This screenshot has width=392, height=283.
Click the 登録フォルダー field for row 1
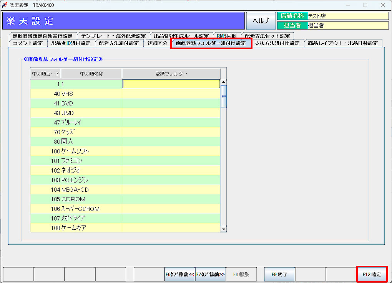171,84
